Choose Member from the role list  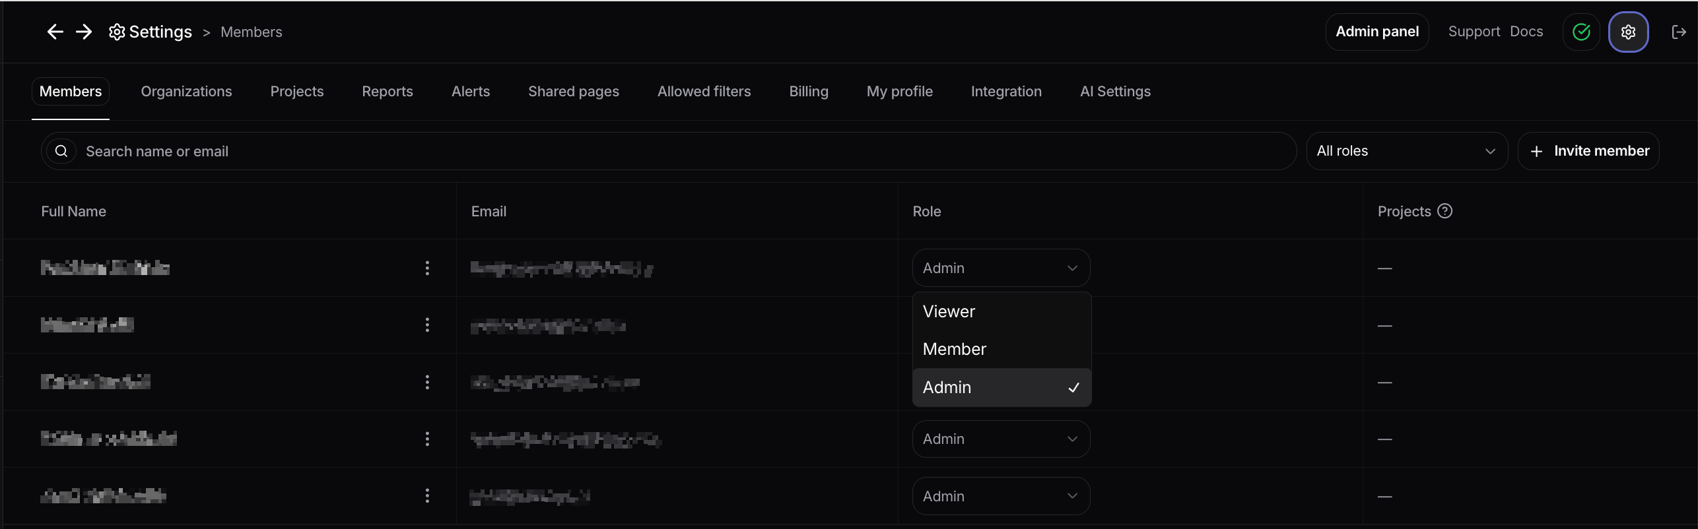(1002, 349)
